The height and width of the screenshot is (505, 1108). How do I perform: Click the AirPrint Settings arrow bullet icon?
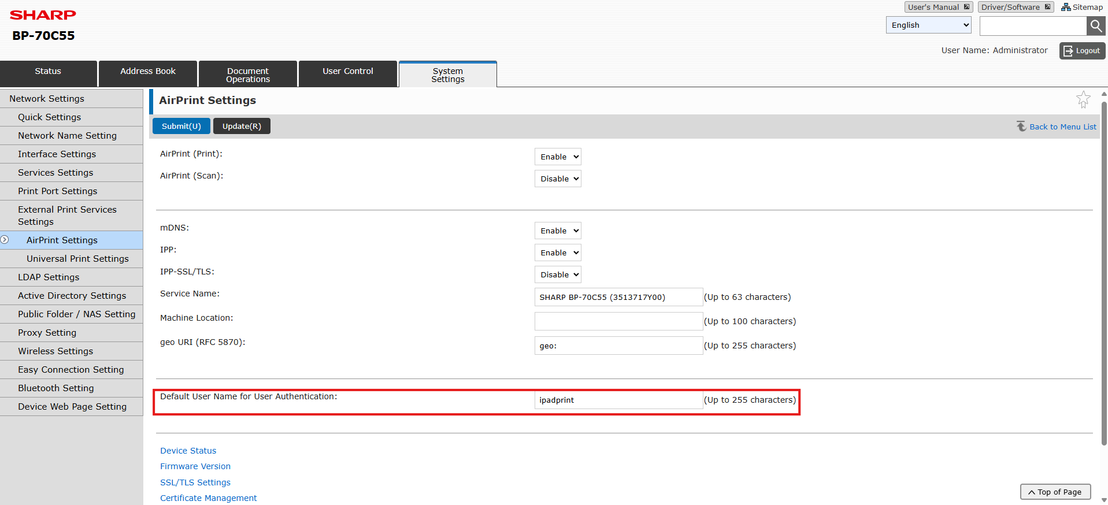(x=5, y=240)
